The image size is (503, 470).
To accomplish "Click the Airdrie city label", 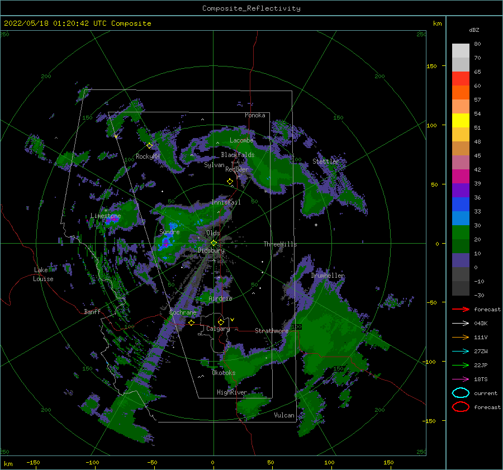I will pos(220,298).
